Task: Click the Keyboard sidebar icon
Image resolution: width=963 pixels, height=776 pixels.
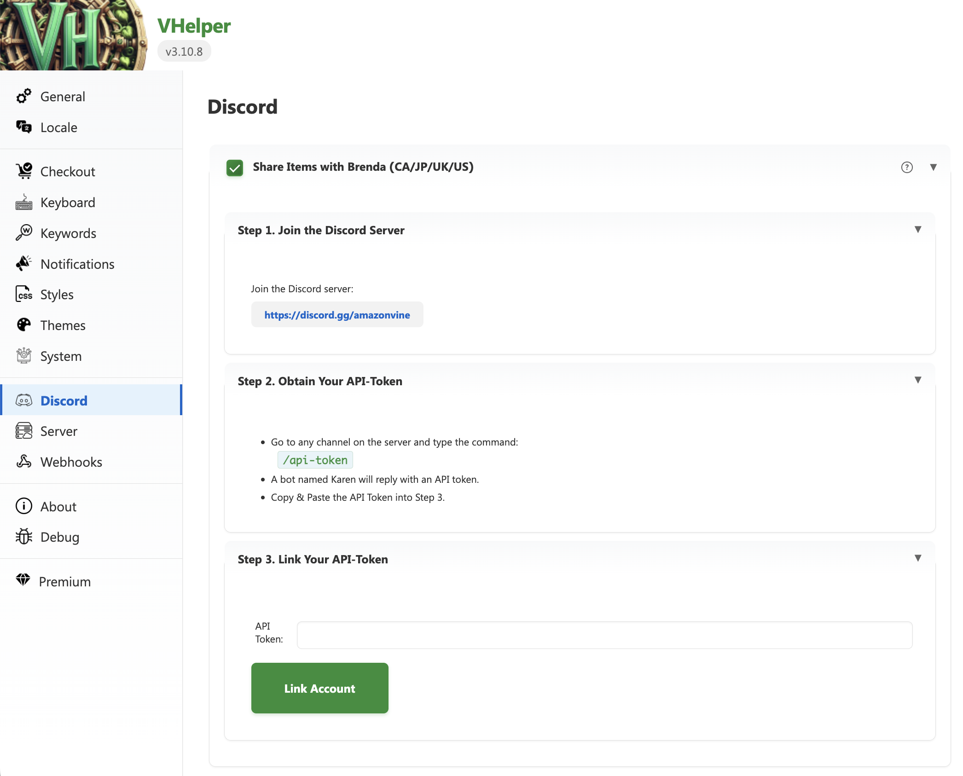Action: [x=23, y=202]
